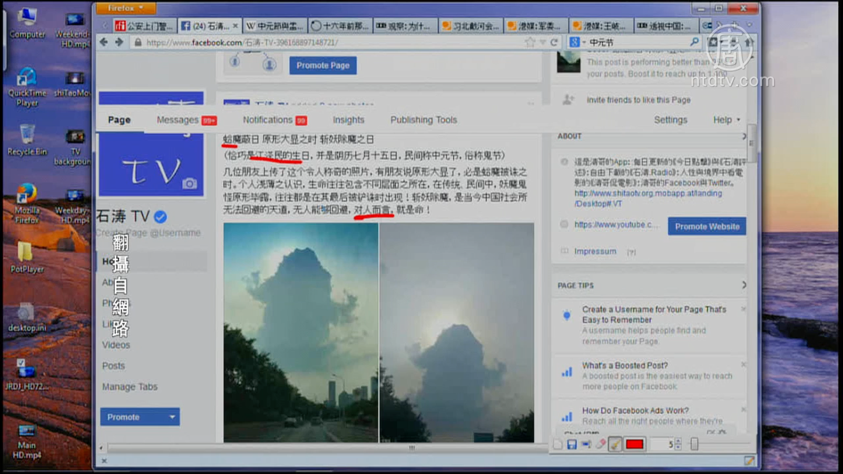Select the pen drawing tool
The height and width of the screenshot is (474, 843).
point(615,445)
